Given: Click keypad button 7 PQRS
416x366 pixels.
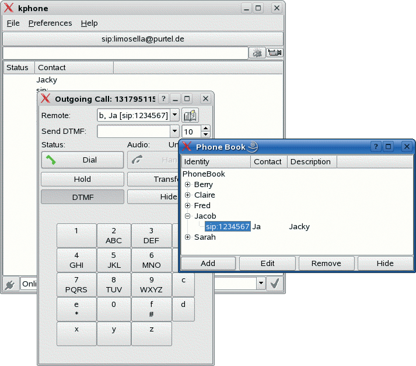Looking at the screenshot, I should [x=76, y=285].
